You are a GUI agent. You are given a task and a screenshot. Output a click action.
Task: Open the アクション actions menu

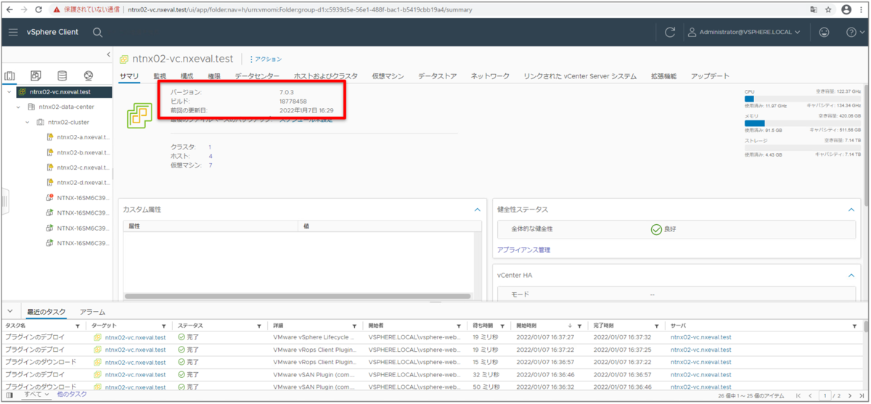tap(266, 59)
